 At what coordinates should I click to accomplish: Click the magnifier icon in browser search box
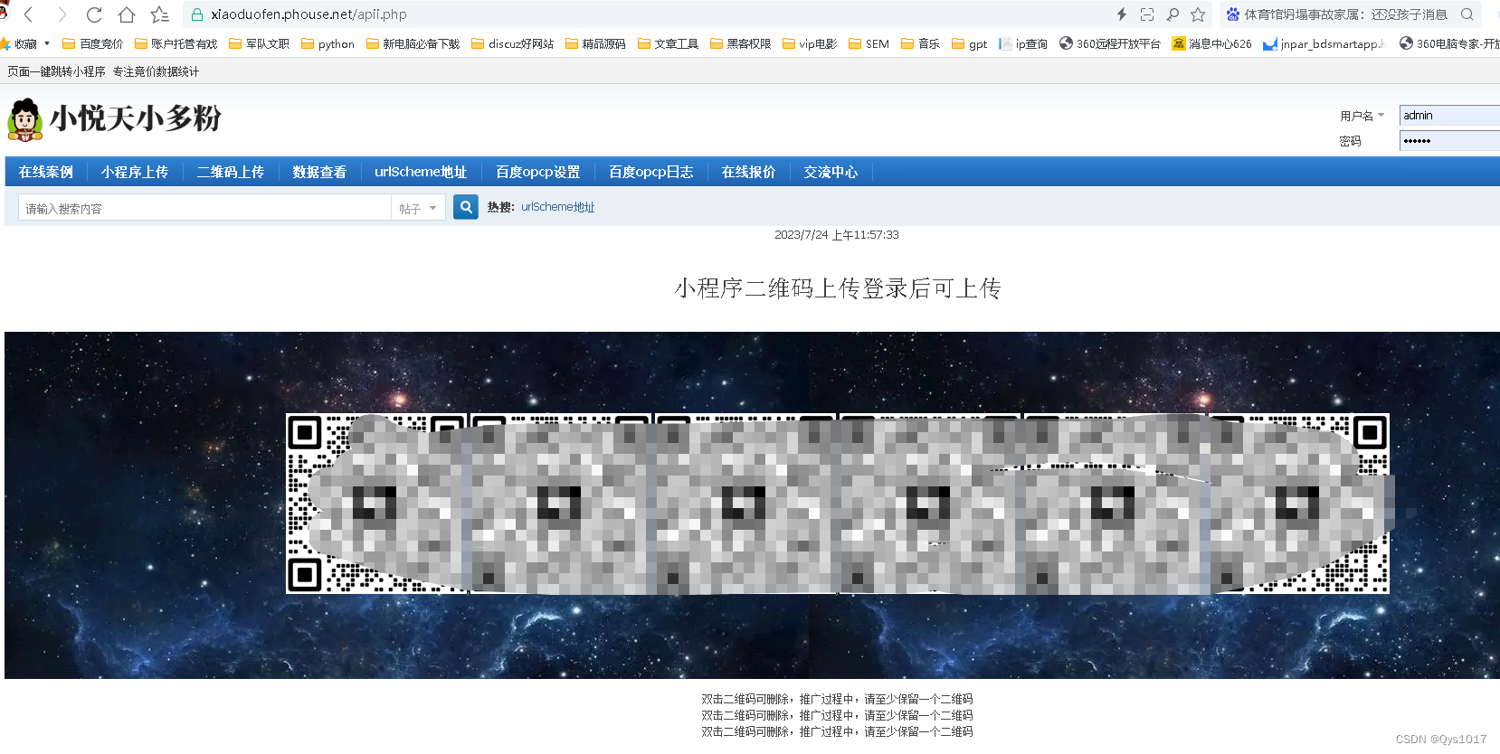1467,14
